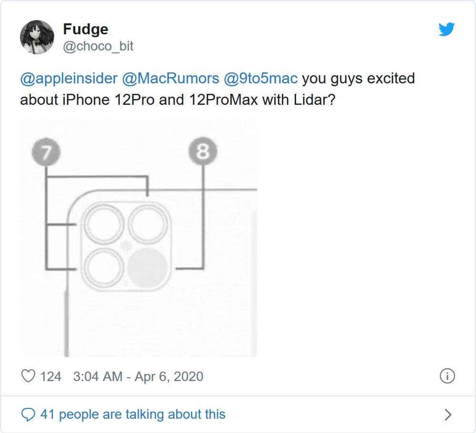Click the top-left camera lens in the diagram

pyautogui.click(x=101, y=227)
